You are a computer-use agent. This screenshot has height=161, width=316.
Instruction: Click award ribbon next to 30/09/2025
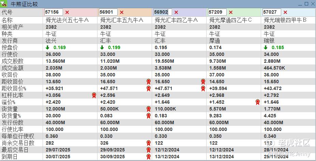pos(149,157)
